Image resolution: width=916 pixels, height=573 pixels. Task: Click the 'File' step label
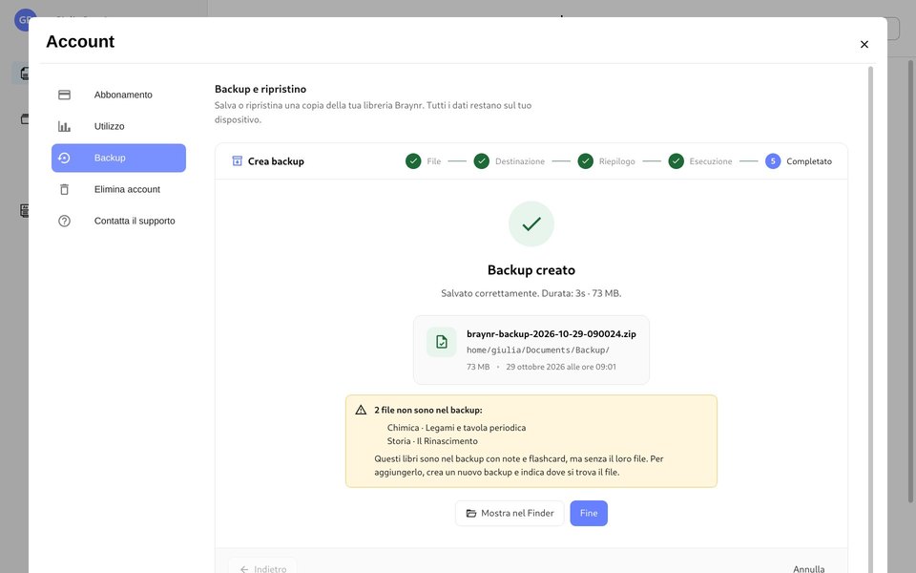point(433,161)
